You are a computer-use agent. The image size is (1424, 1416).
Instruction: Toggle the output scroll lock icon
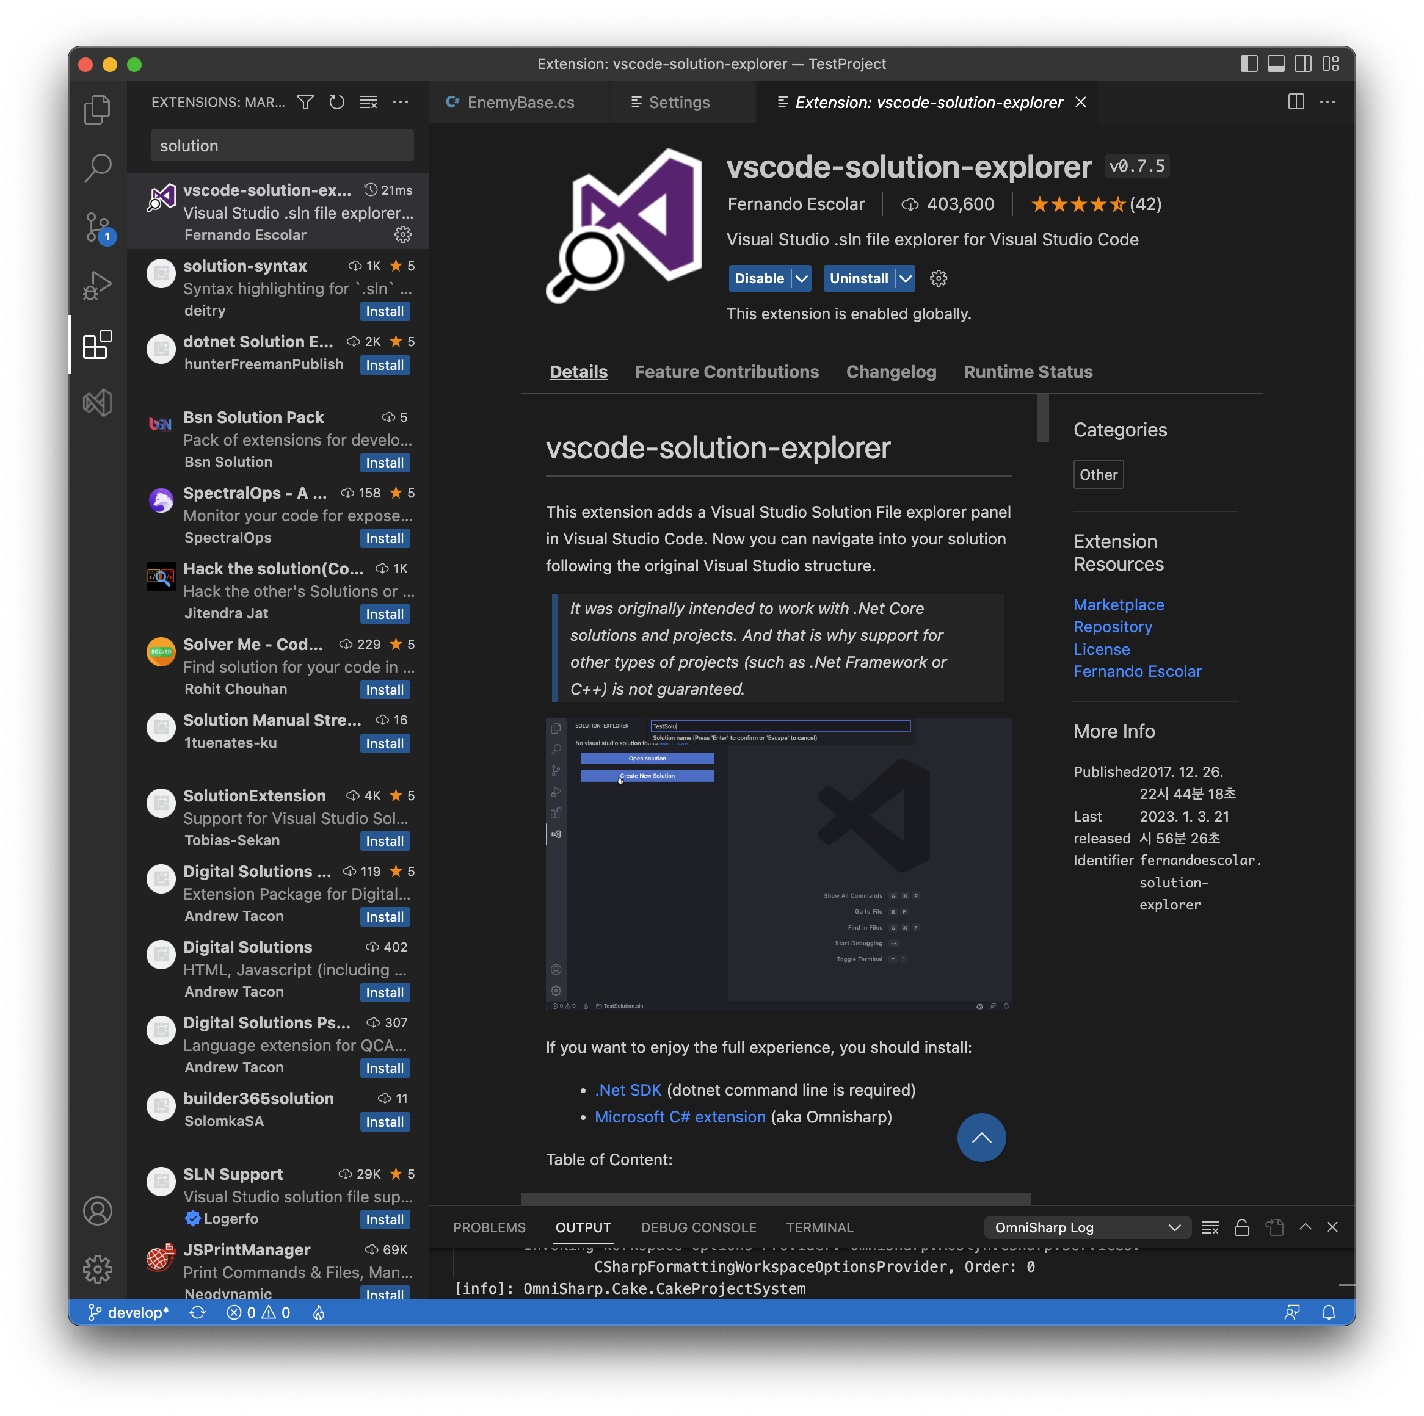[x=1242, y=1227]
